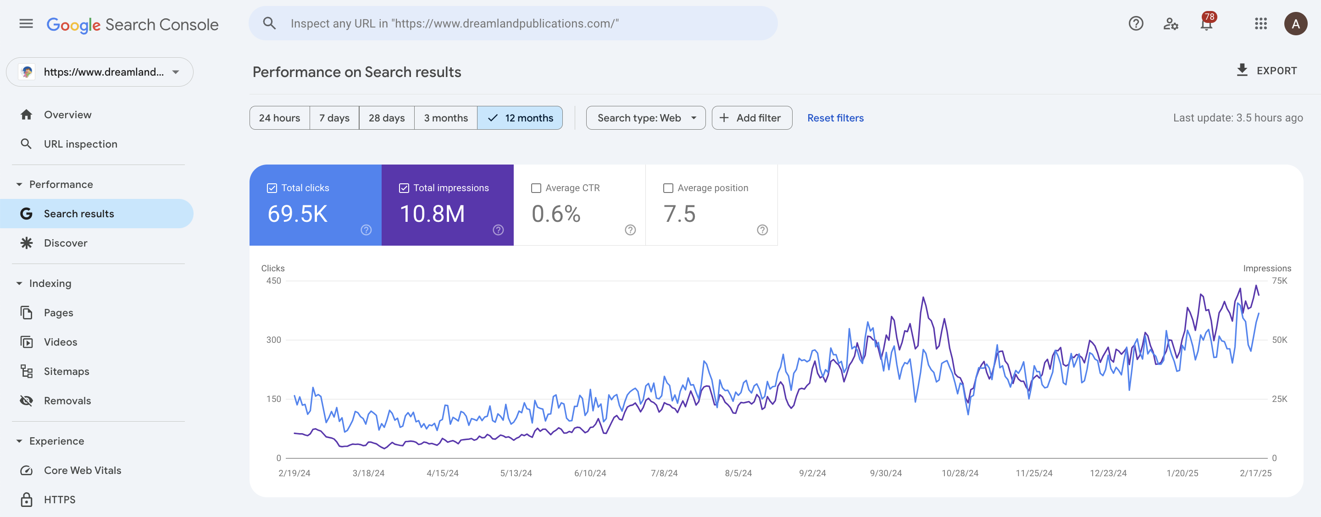
Task: Enable the Average CTR checkbox
Action: point(536,188)
